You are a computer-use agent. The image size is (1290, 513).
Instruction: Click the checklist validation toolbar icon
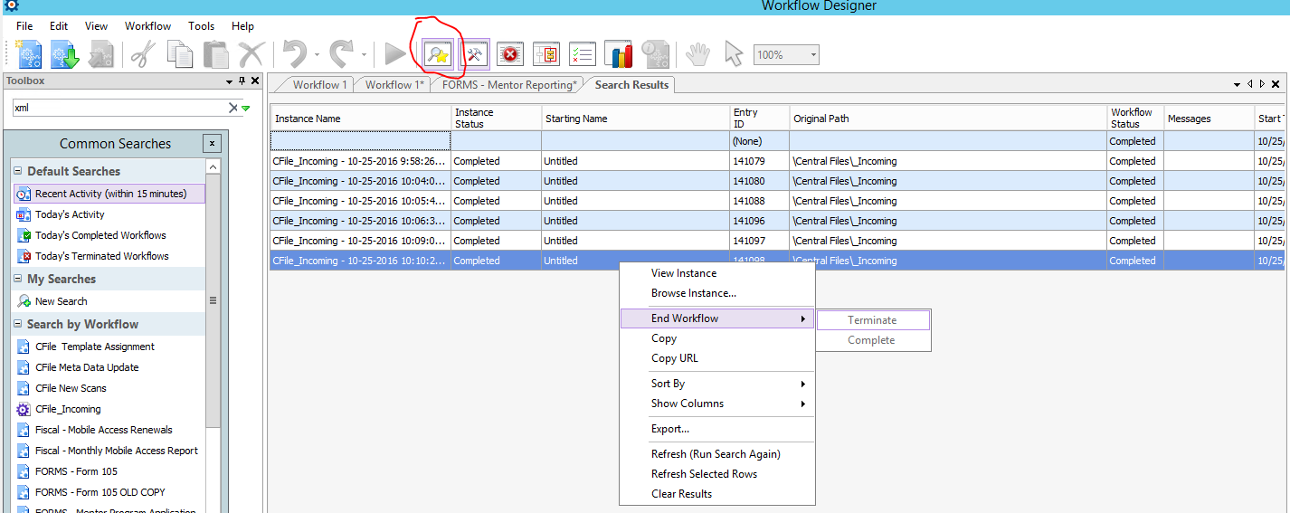pyautogui.click(x=583, y=54)
